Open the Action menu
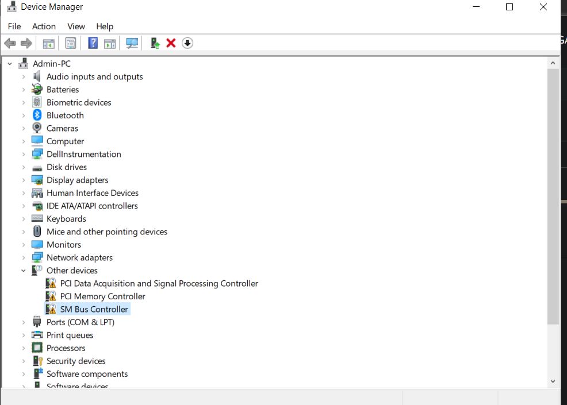The height and width of the screenshot is (405, 567). (44, 26)
